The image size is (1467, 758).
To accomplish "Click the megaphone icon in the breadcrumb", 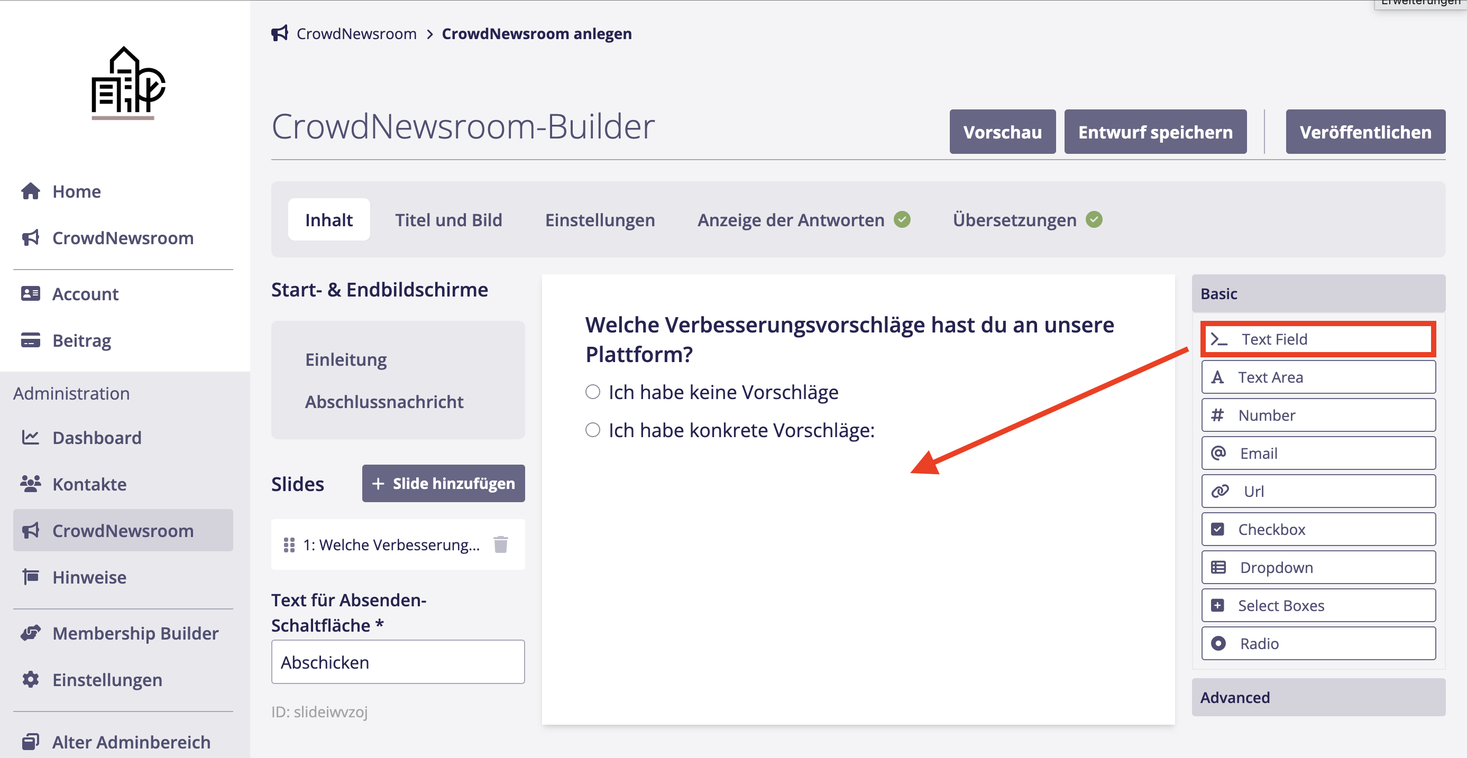I will click(280, 34).
